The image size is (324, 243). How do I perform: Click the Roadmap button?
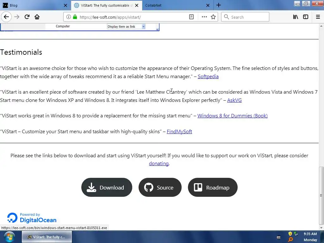coord(213,187)
